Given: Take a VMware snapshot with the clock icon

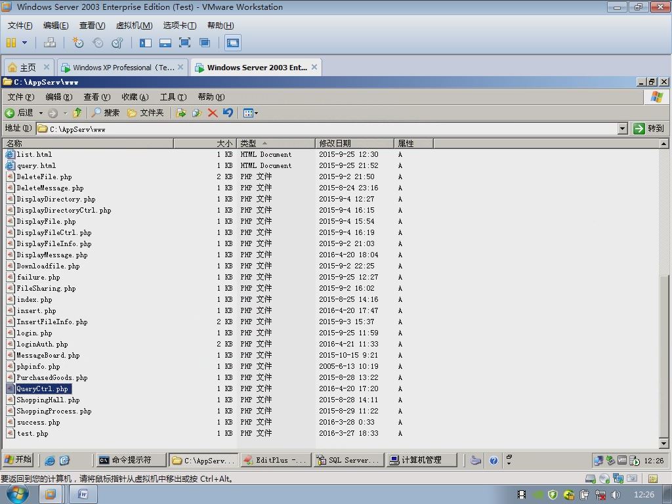Looking at the screenshot, I should pos(77,43).
